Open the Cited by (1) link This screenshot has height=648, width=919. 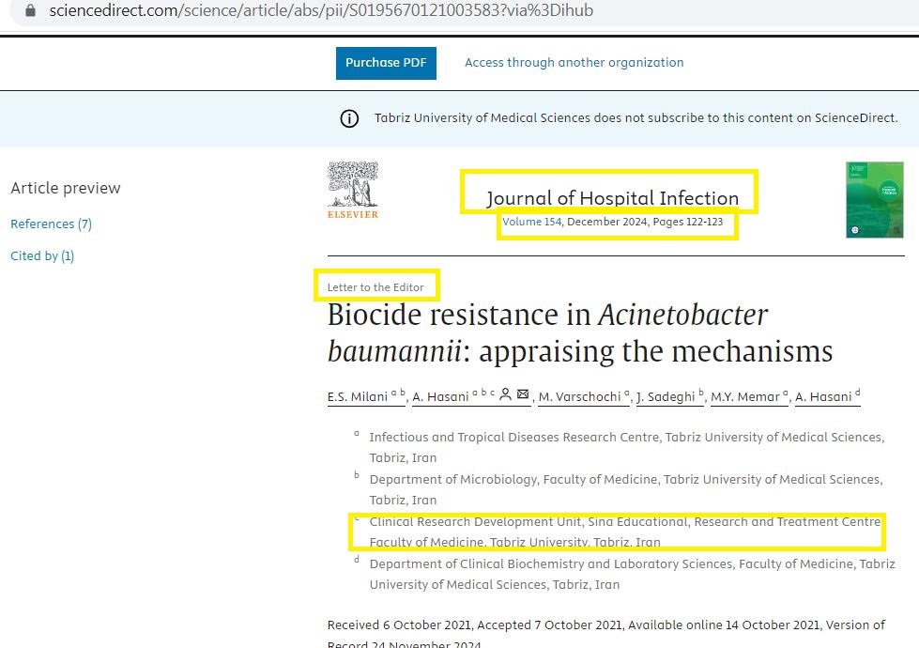click(42, 255)
